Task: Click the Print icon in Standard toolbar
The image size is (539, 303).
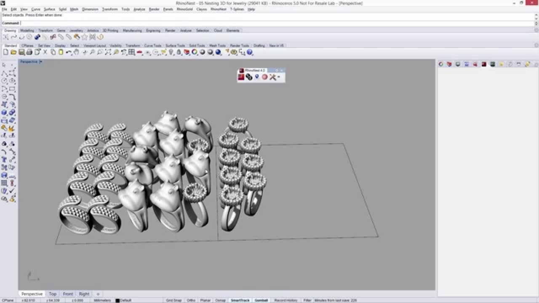Action: coord(29,52)
